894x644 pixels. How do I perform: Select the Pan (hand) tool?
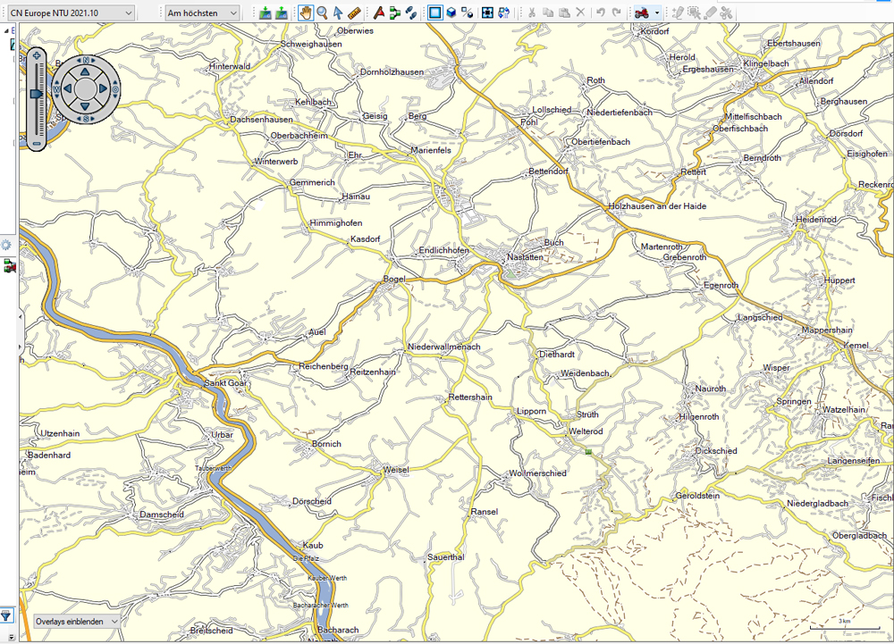306,13
